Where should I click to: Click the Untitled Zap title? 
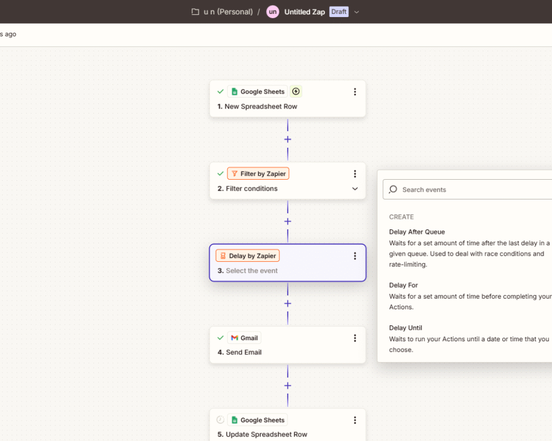click(305, 12)
